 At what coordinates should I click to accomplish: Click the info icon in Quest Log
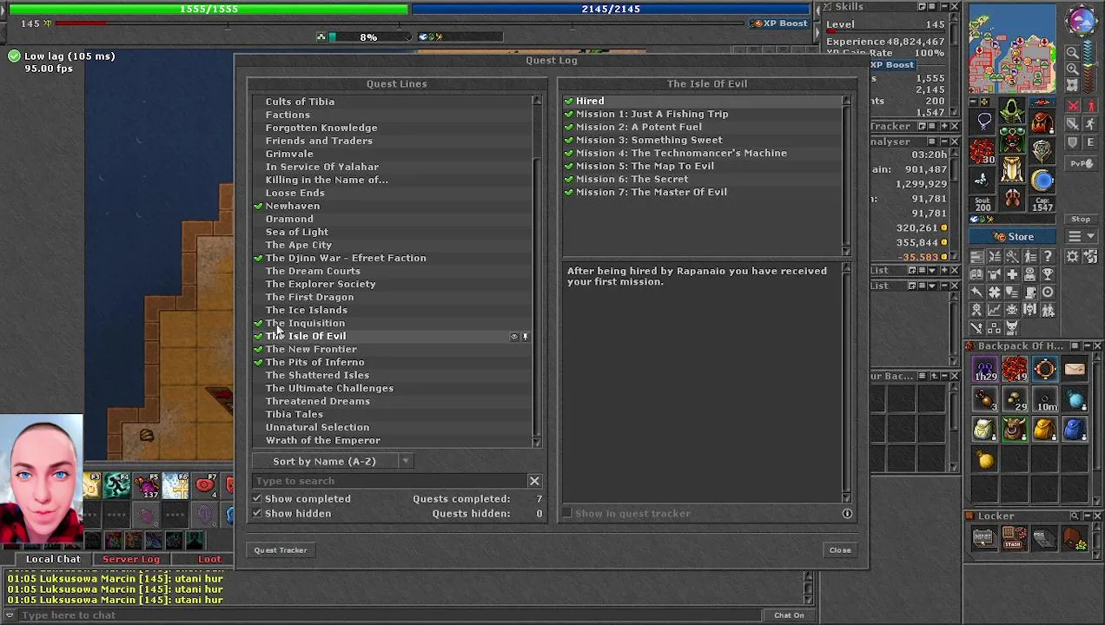(847, 514)
